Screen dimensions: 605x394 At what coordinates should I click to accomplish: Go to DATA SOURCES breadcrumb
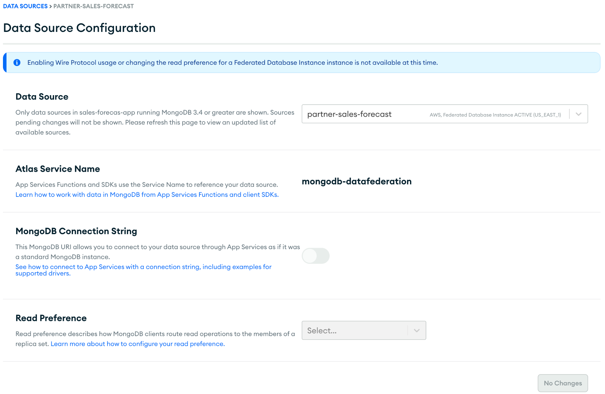tap(25, 6)
